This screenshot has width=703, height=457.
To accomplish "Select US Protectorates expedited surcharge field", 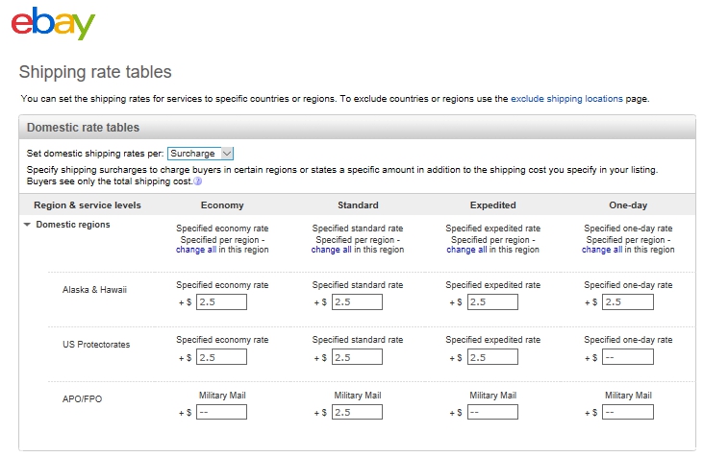I will pos(492,357).
